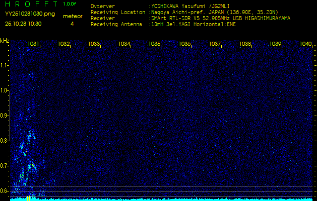Click the date stamp ending 10:30
Image resolution: width=317 pixels, height=201 pixels.
tap(23, 24)
